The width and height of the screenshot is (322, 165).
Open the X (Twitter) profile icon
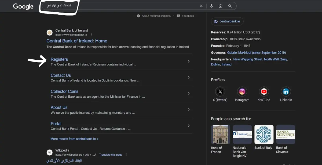[220, 92]
